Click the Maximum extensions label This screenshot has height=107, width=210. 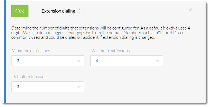[x=110, y=50]
